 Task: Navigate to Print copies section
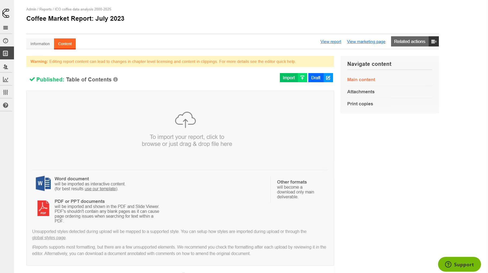360,104
